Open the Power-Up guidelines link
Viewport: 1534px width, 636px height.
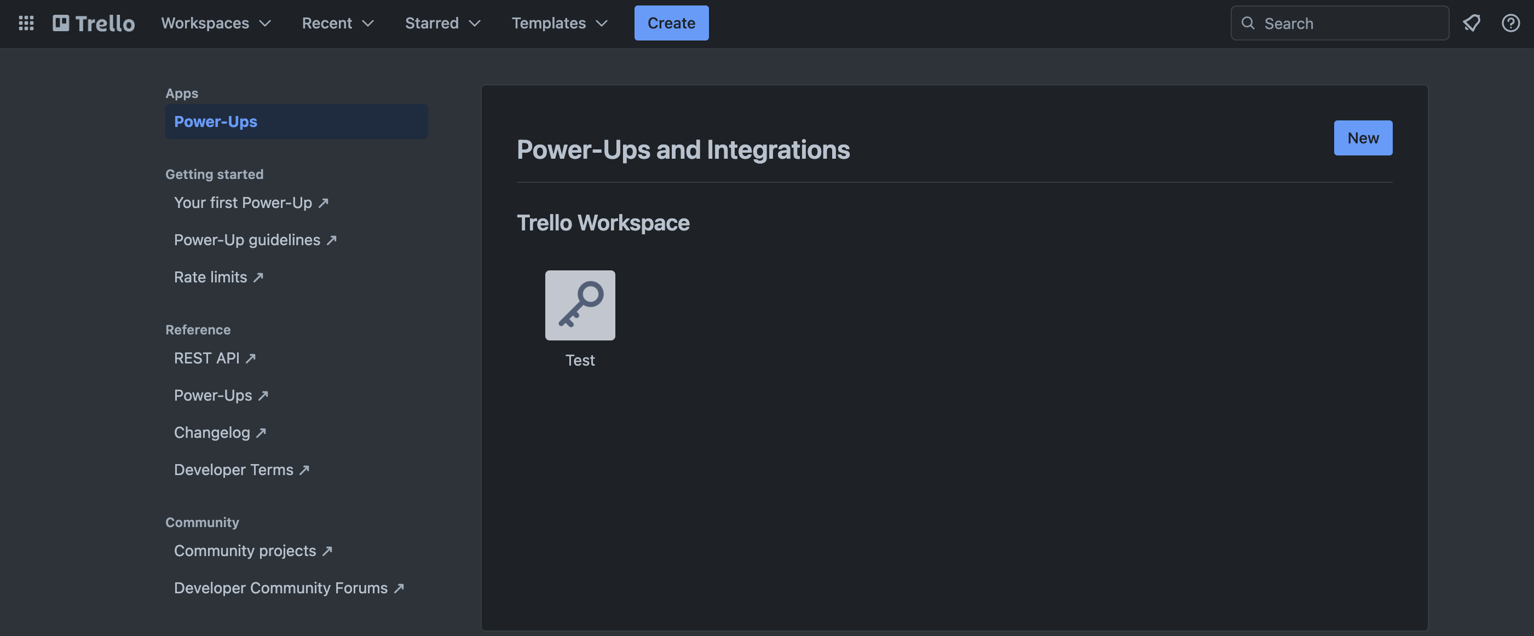[247, 240]
